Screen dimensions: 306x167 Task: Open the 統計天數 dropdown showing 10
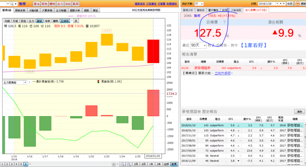pyautogui.click(x=199, y=4)
